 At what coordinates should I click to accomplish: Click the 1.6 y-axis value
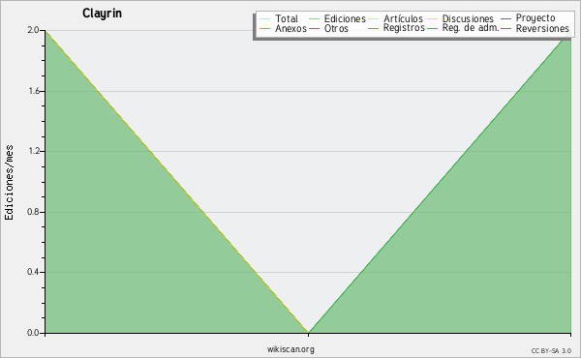pyautogui.click(x=34, y=91)
